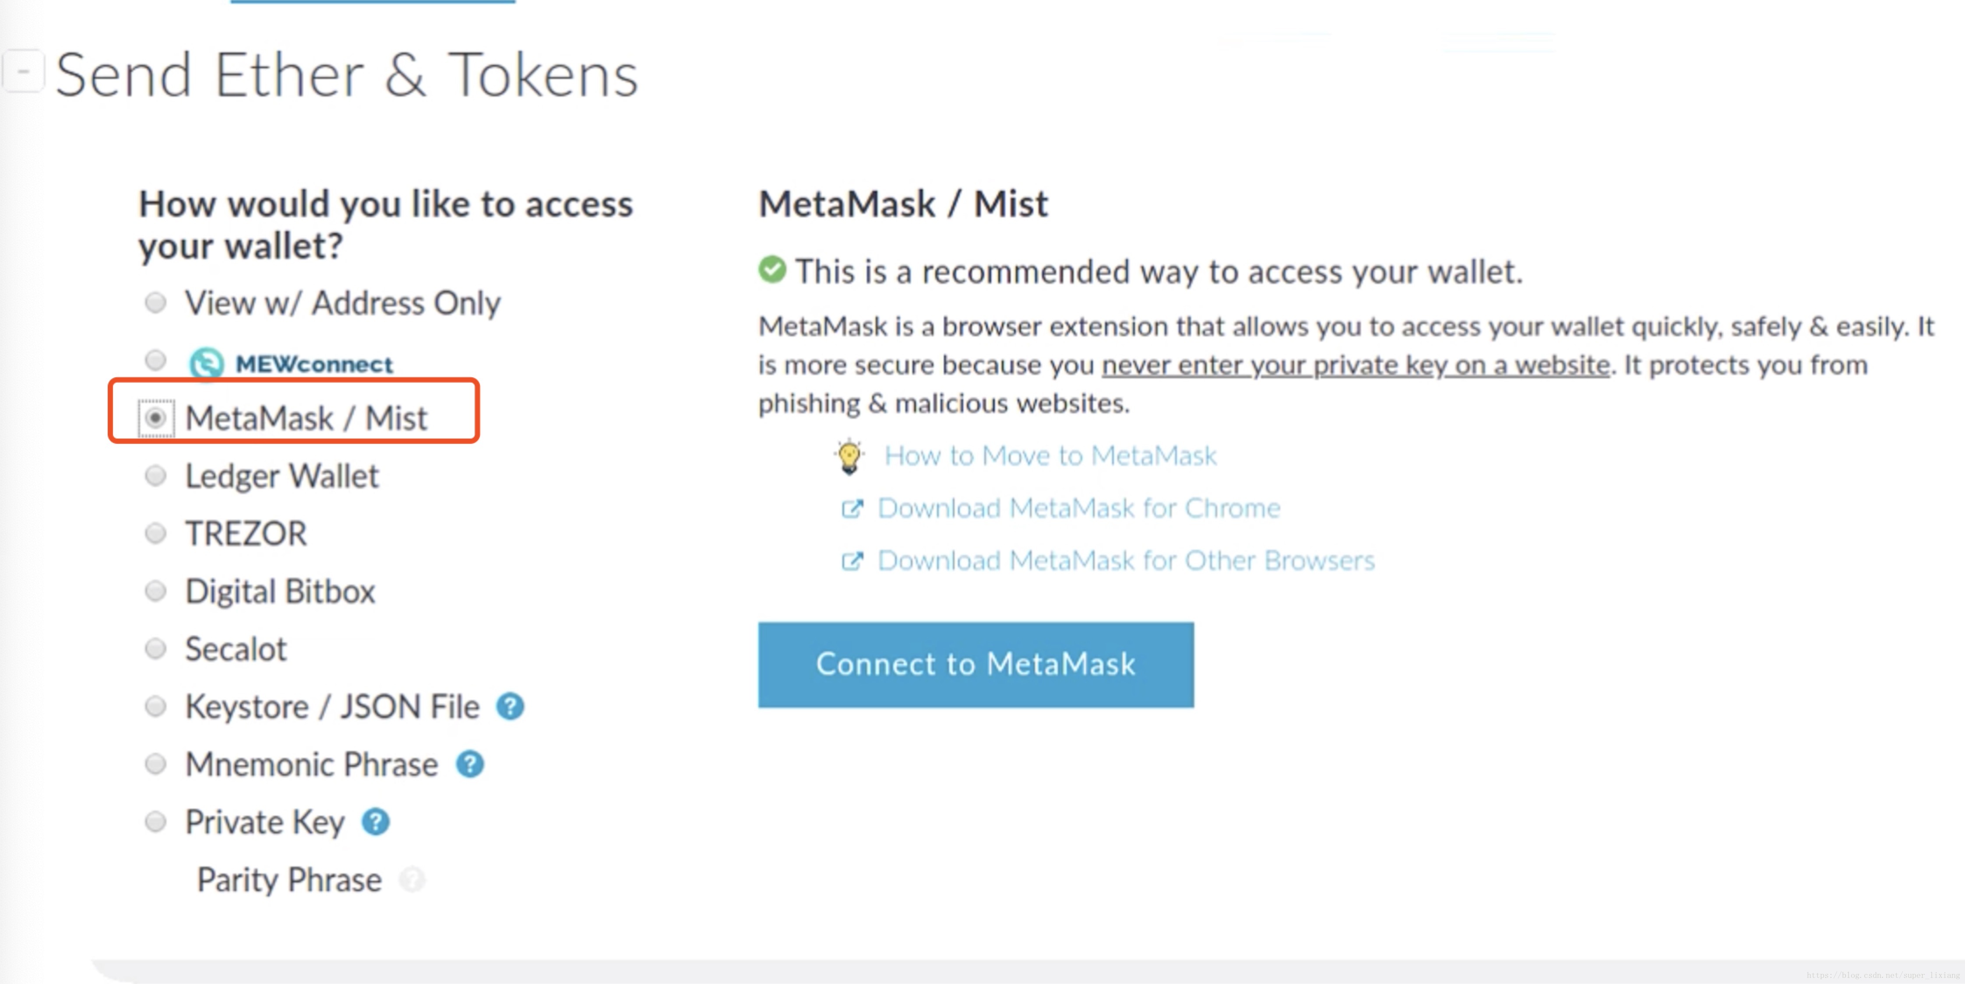
Task: Click external-link icon beside Download for Chrome
Action: click(x=852, y=508)
